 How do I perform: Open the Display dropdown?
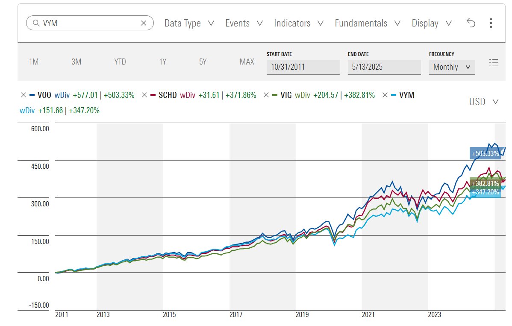click(432, 23)
